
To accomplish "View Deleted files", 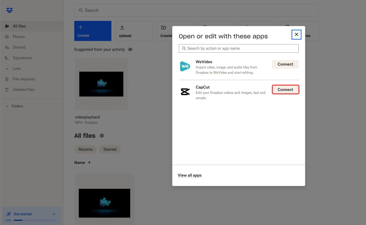I will pos(32,90).
